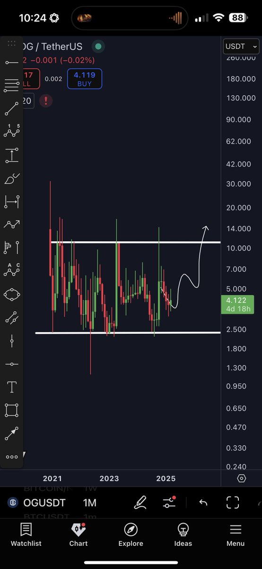Image resolution: width=262 pixels, height=569 pixels.
Task: Undo the last chart action
Action: pyautogui.click(x=203, y=503)
